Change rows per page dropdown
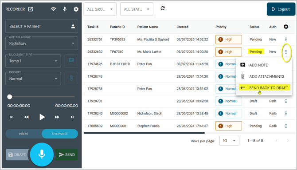Viewport: 297px width, 170px height. tap(229, 141)
